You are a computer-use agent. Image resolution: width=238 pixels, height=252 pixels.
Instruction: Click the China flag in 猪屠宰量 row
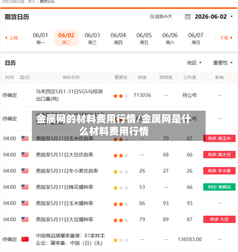coord(25,239)
